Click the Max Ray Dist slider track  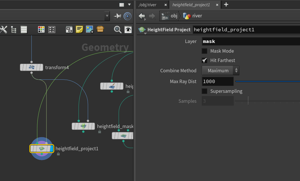click(x=268, y=81)
